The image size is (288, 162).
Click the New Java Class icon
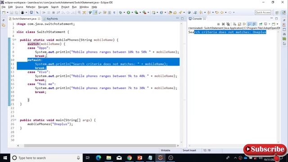162,13
